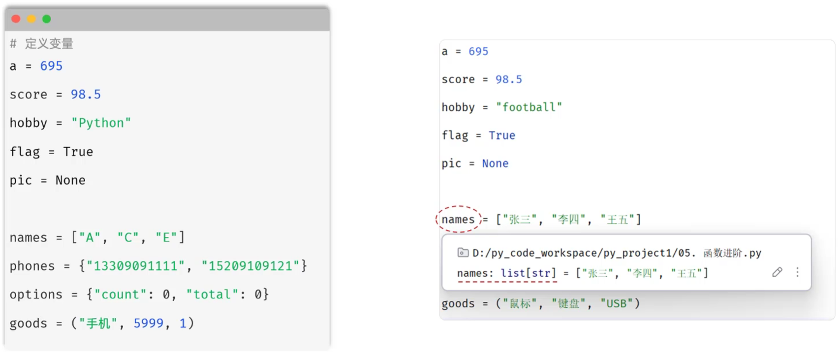Open the file path D:/py_code_workspace link

pyautogui.click(x=617, y=253)
